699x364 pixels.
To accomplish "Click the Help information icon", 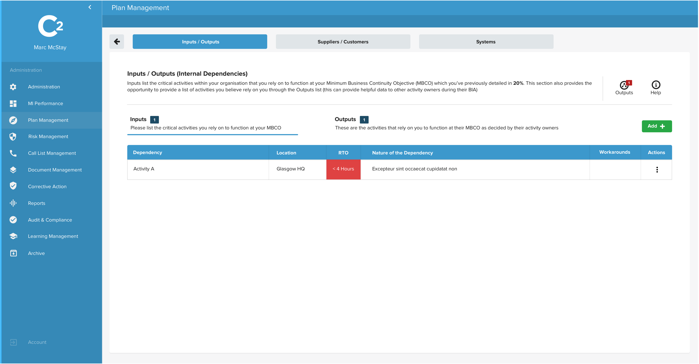I will point(656,84).
